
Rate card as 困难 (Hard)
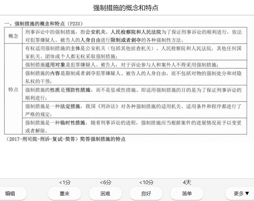(x=105, y=193)
